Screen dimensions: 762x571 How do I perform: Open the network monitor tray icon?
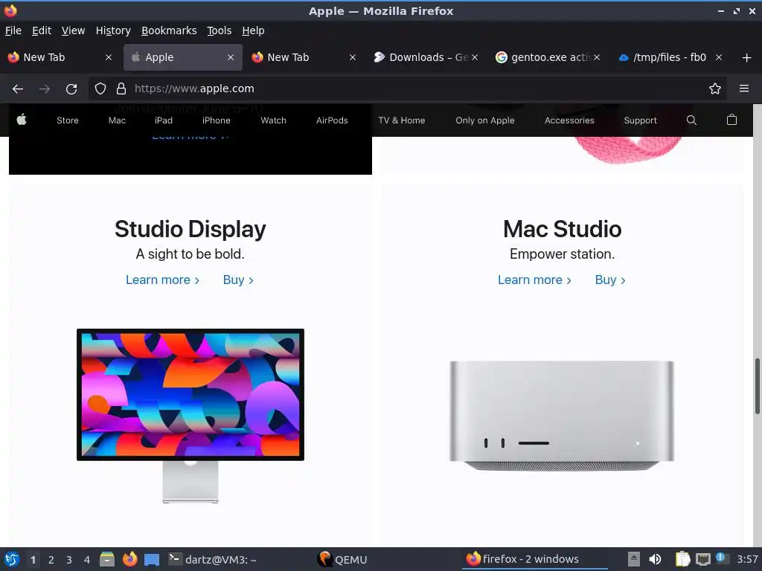[702, 559]
